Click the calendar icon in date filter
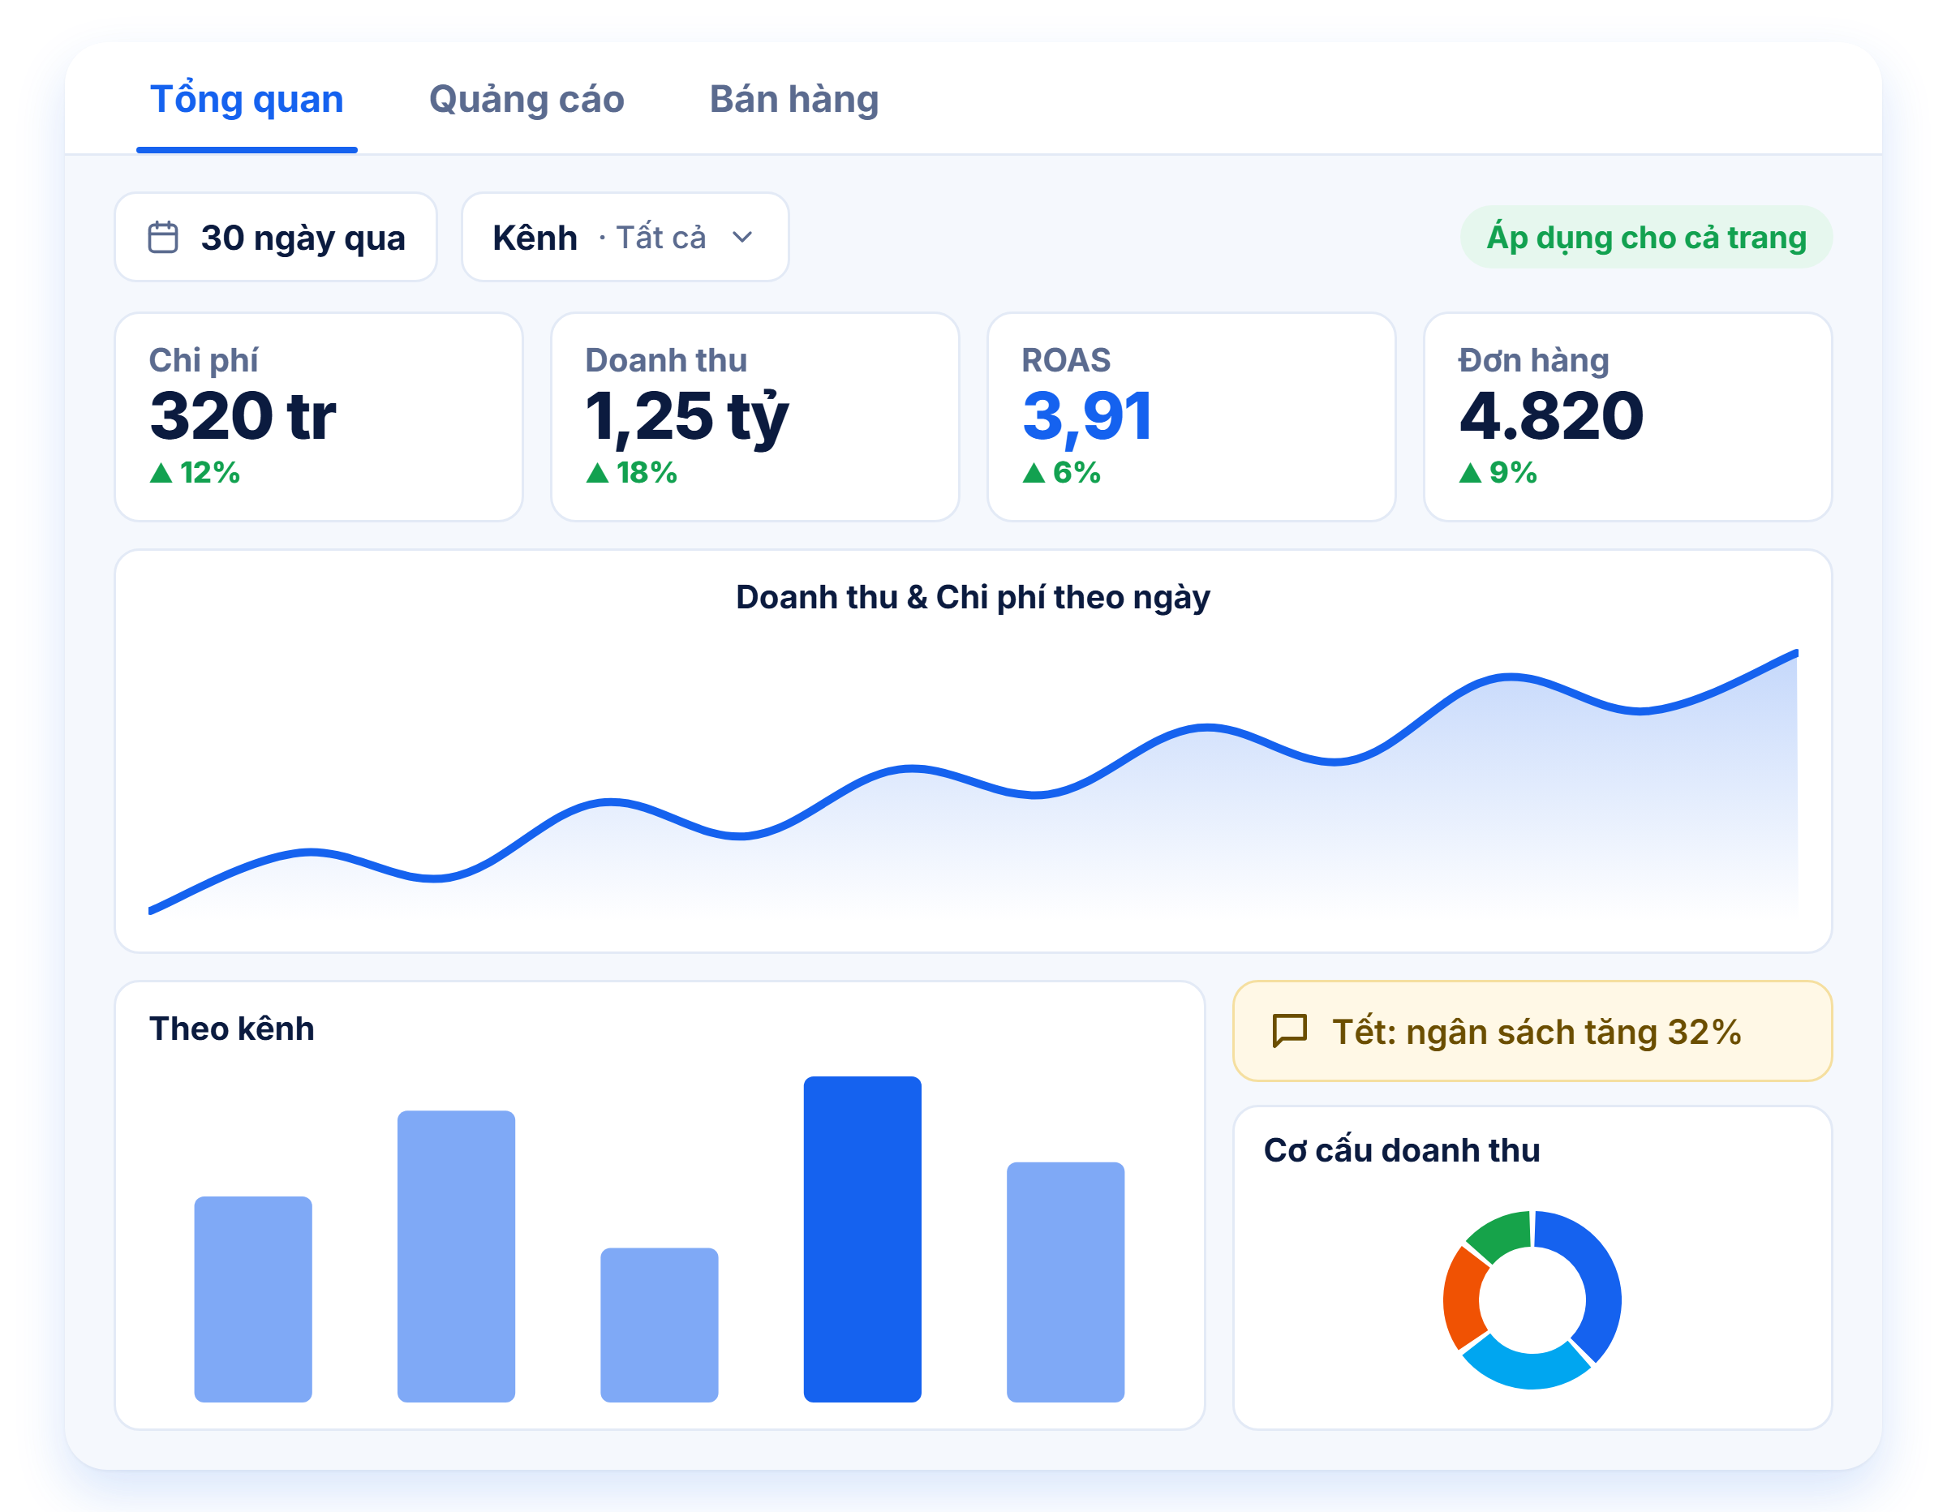This screenshot has width=1947, height=1512. click(x=162, y=237)
